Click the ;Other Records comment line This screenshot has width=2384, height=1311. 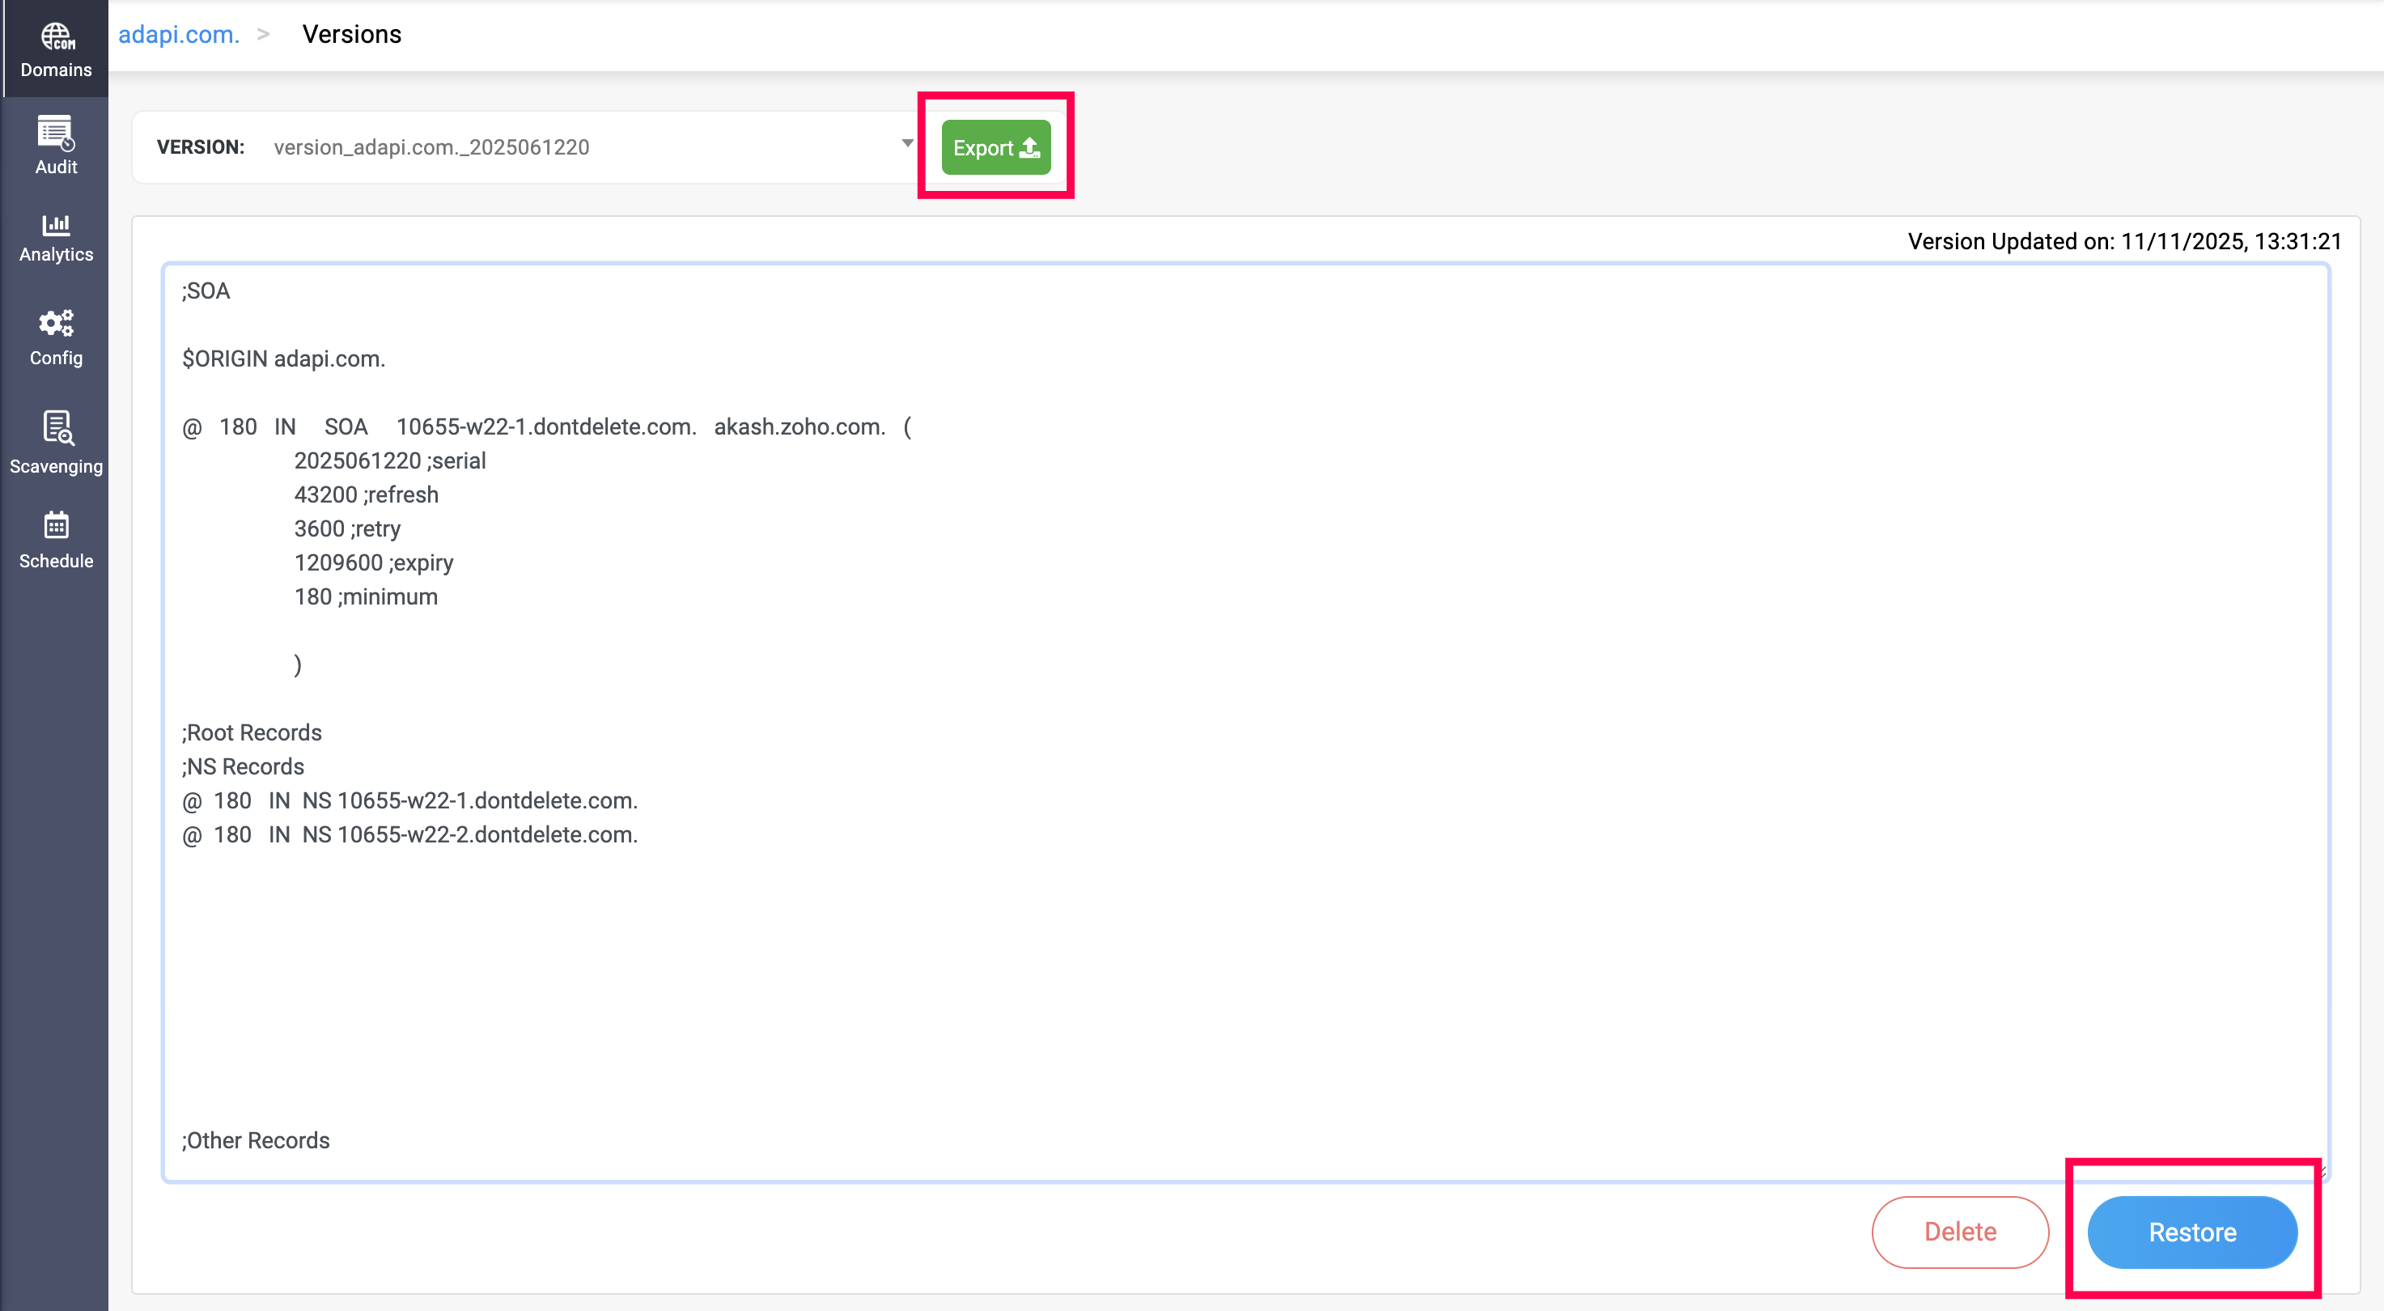coord(256,1139)
